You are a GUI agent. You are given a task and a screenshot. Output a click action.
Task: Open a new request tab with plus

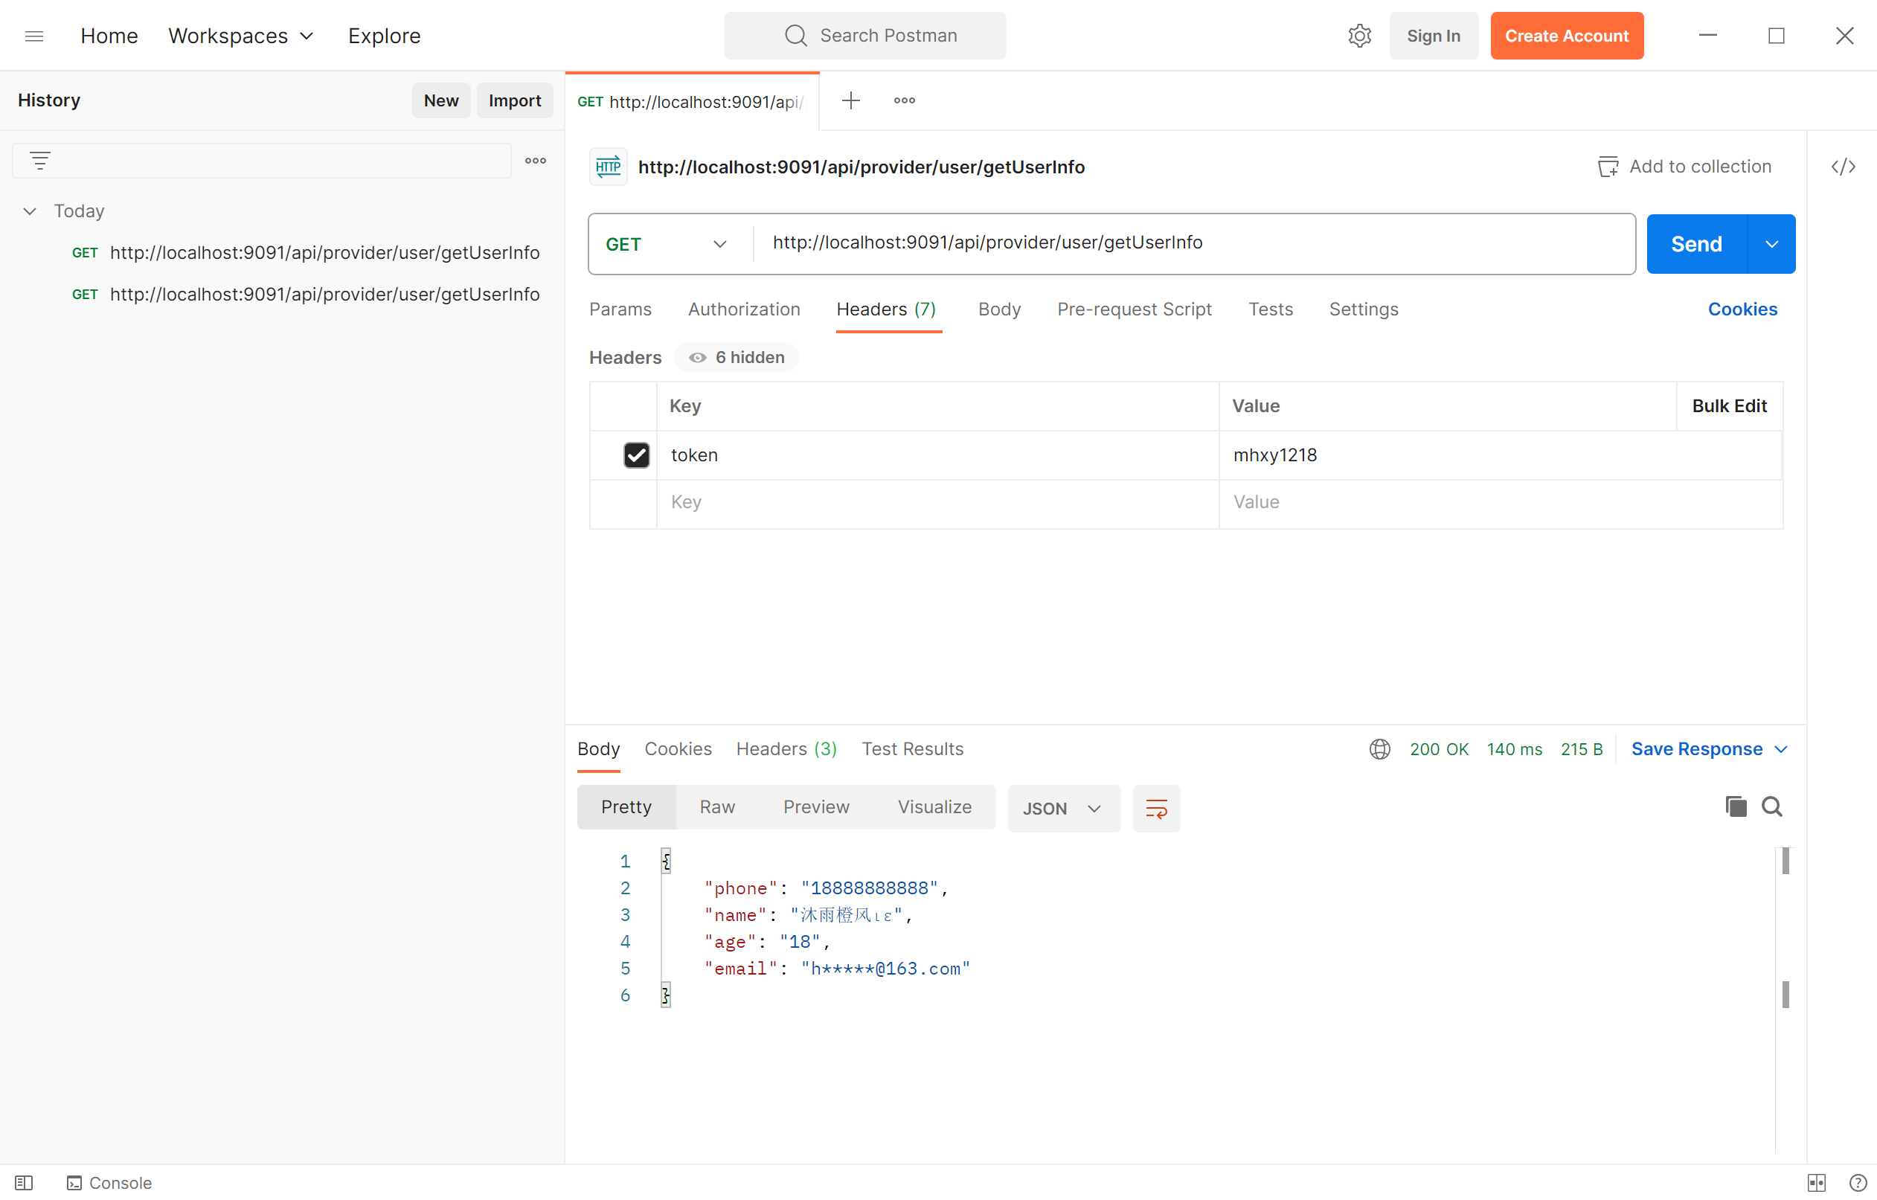850,100
